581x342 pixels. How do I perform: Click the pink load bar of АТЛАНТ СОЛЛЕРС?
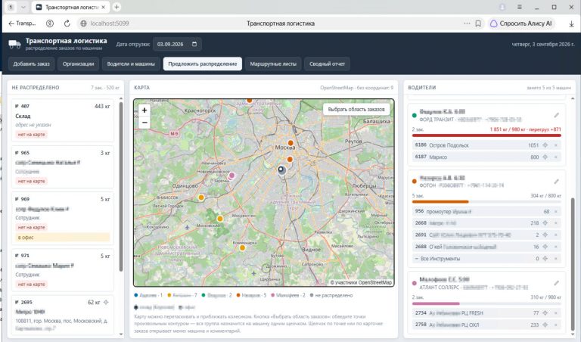point(436,303)
